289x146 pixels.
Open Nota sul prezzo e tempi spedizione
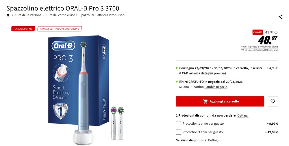[x=259, y=46]
